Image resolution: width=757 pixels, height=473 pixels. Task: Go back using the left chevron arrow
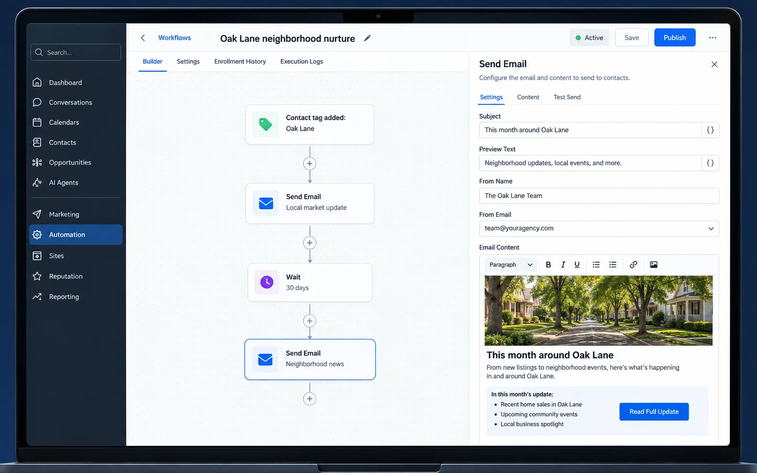pyautogui.click(x=143, y=38)
